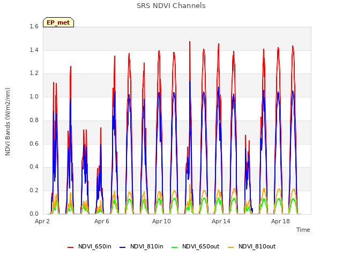Screen dimensions: 343x257
Task: Toggle the NDVI_810in legend entry
Action: pyautogui.click(x=141, y=247)
